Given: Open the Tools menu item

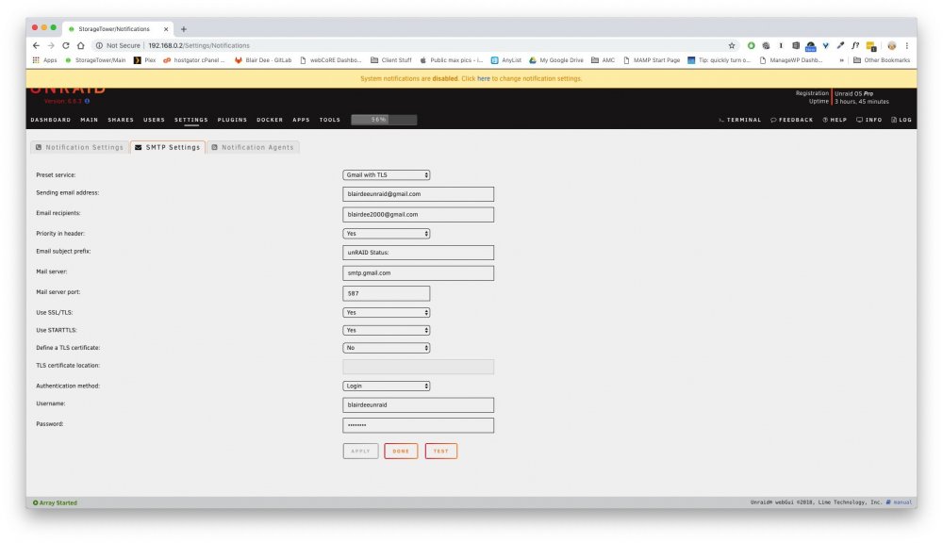Looking at the screenshot, I should click(x=329, y=120).
